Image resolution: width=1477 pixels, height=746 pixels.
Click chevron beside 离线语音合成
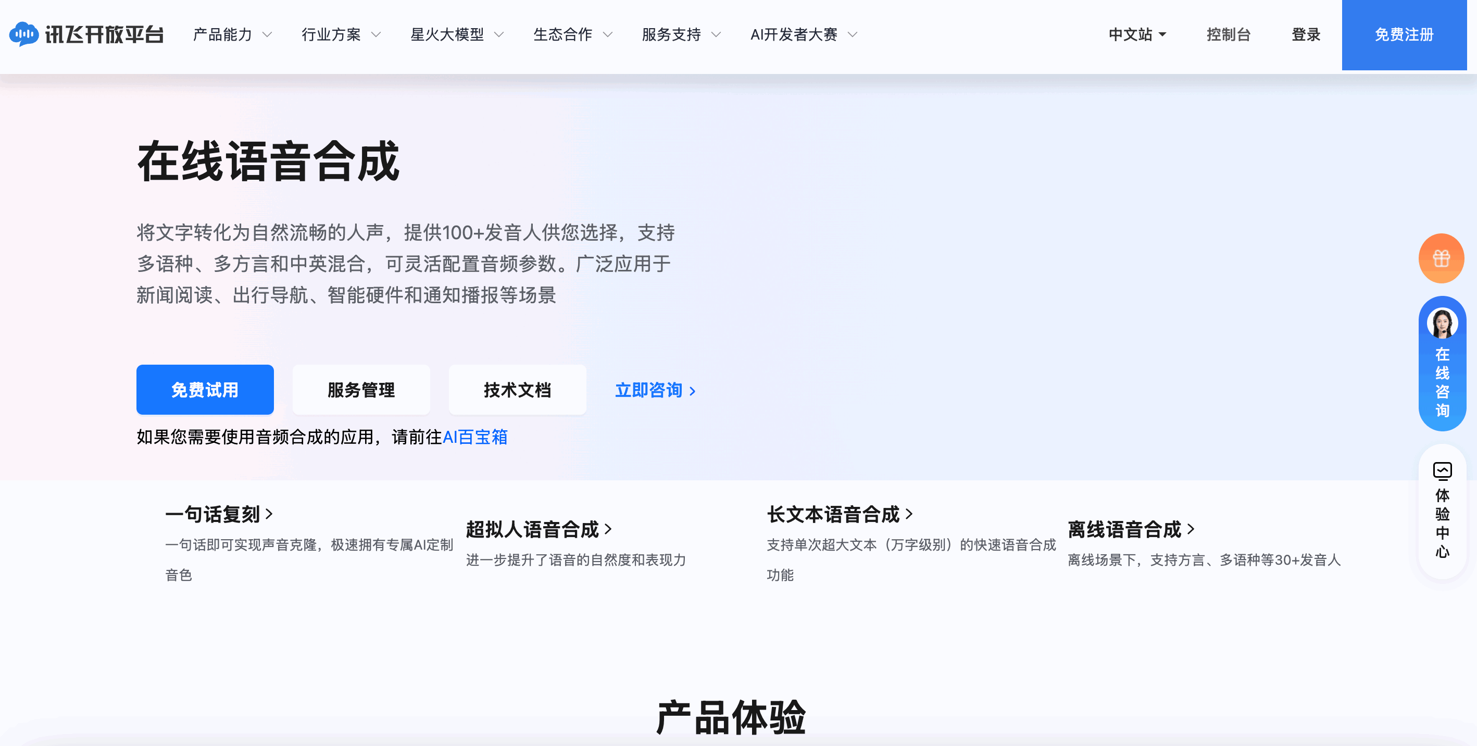(x=1191, y=529)
